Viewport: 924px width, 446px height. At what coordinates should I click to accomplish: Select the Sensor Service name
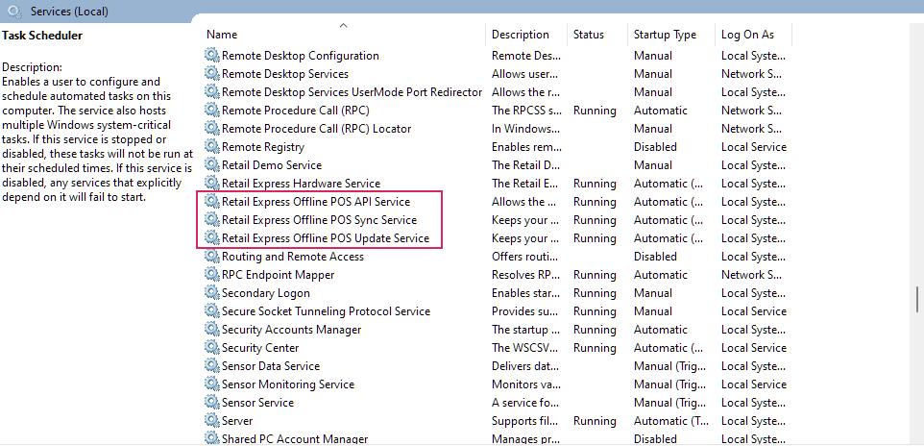258,403
